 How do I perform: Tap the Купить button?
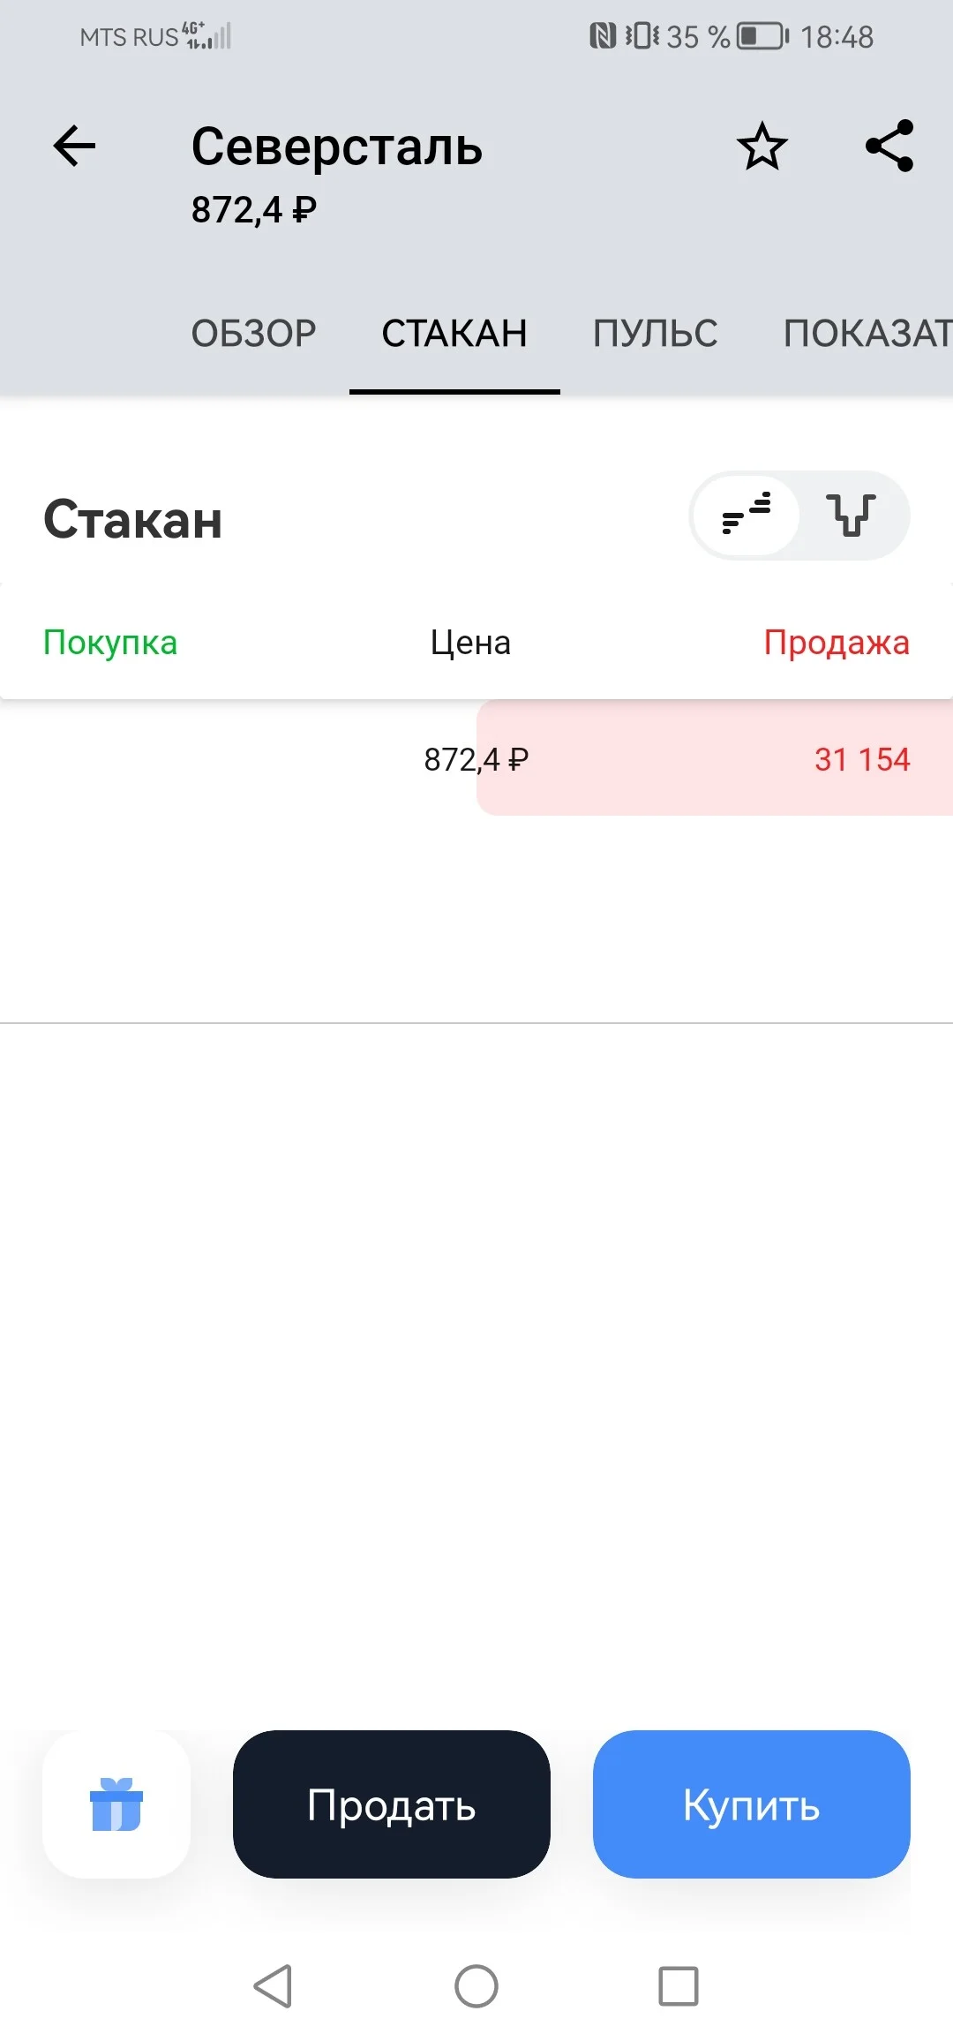click(752, 1804)
